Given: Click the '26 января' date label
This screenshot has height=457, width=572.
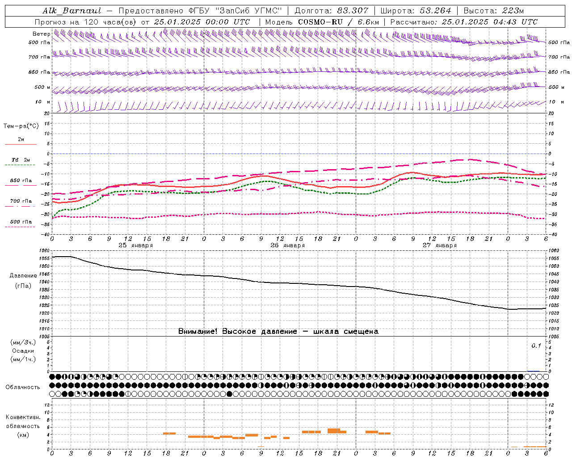Looking at the screenshot, I should [287, 245].
